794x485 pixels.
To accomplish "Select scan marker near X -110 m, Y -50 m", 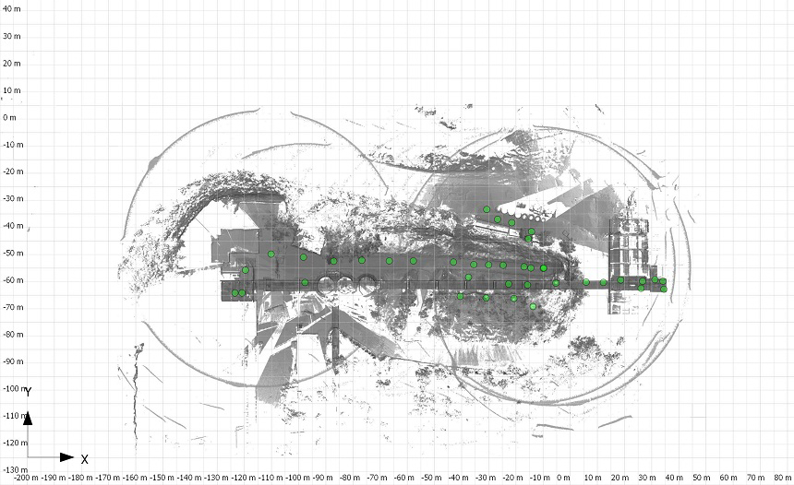I will [x=271, y=254].
